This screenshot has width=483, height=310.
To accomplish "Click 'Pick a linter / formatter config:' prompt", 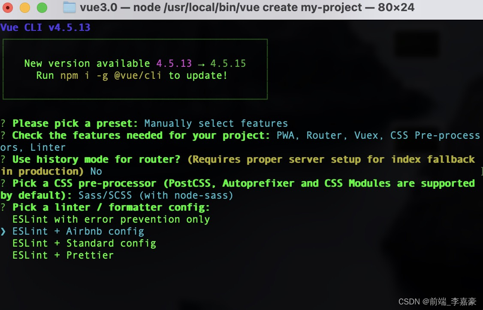I will point(111,207).
